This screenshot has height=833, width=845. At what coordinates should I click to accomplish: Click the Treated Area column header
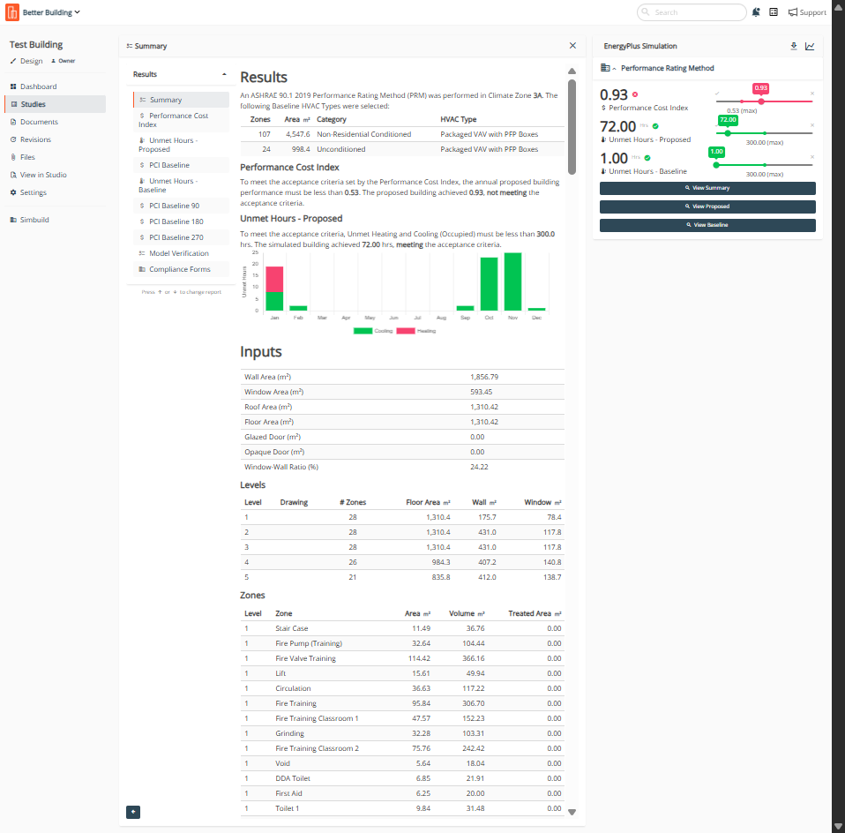(535, 613)
